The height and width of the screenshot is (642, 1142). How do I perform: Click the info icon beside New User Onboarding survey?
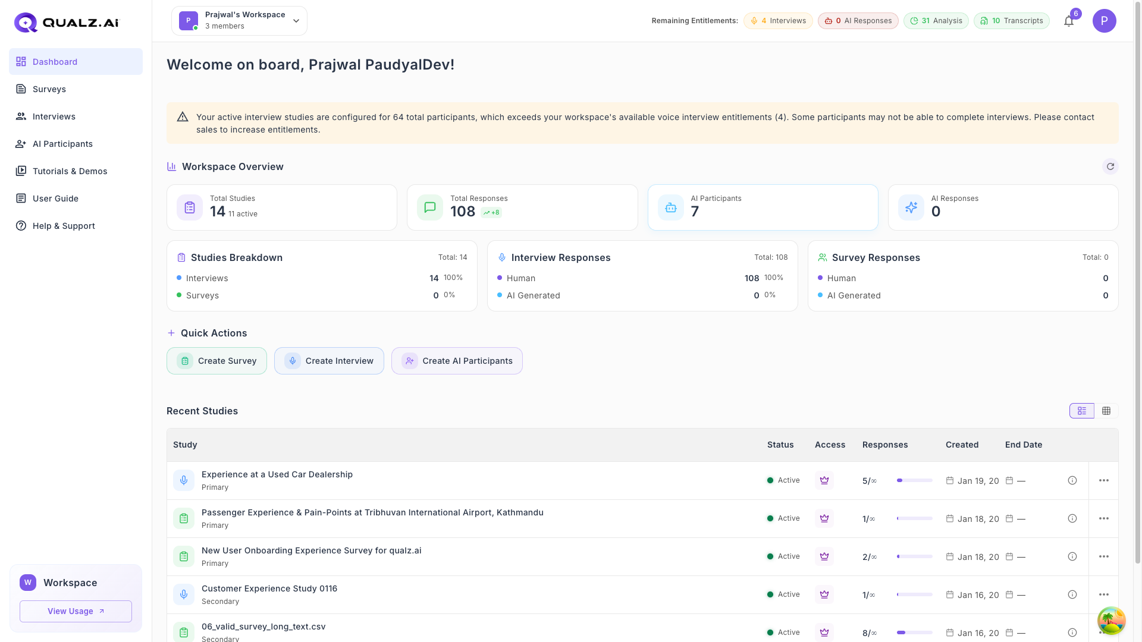[1072, 556]
